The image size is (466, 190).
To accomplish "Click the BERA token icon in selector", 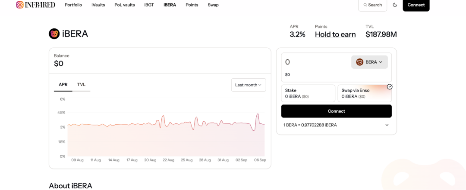I will pyautogui.click(x=359, y=62).
